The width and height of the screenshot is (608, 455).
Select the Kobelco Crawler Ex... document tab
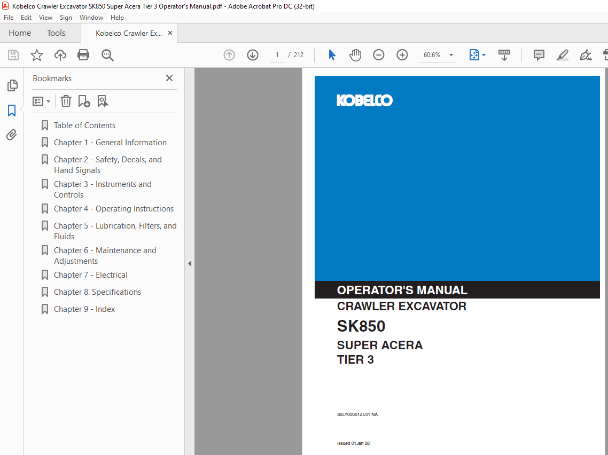129,33
